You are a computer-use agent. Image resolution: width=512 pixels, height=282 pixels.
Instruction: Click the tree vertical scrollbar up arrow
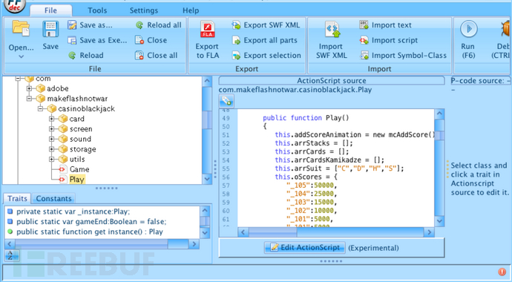pyautogui.click(x=207, y=81)
